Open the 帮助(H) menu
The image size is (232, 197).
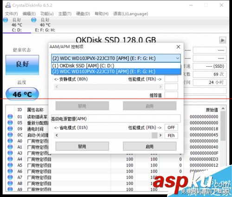(x=102, y=14)
